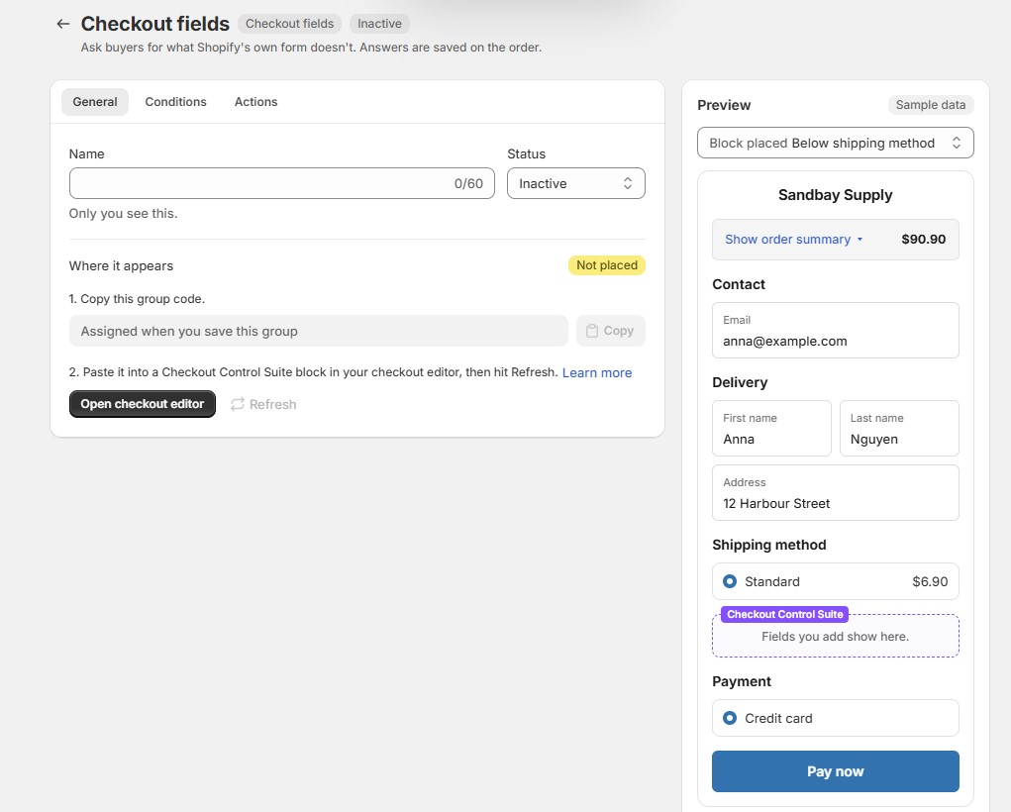The width and height of the screenshot is (1011, 812).
Task: Click the Checkout fields badge beside title
Action: point(289,24)
